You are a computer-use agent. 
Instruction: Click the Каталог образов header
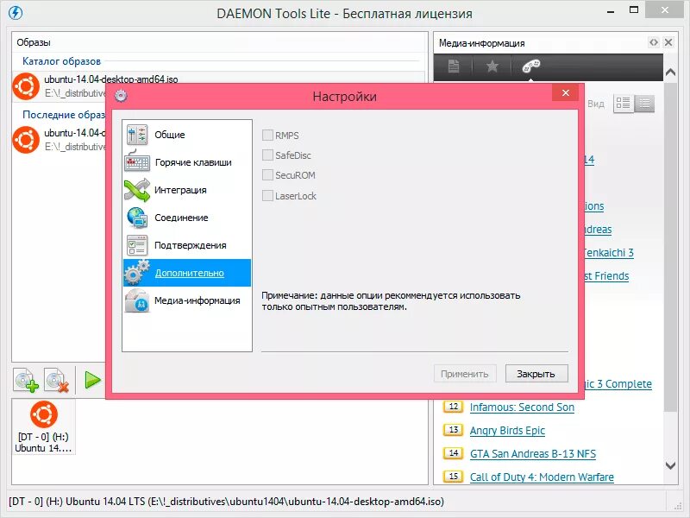61,61
